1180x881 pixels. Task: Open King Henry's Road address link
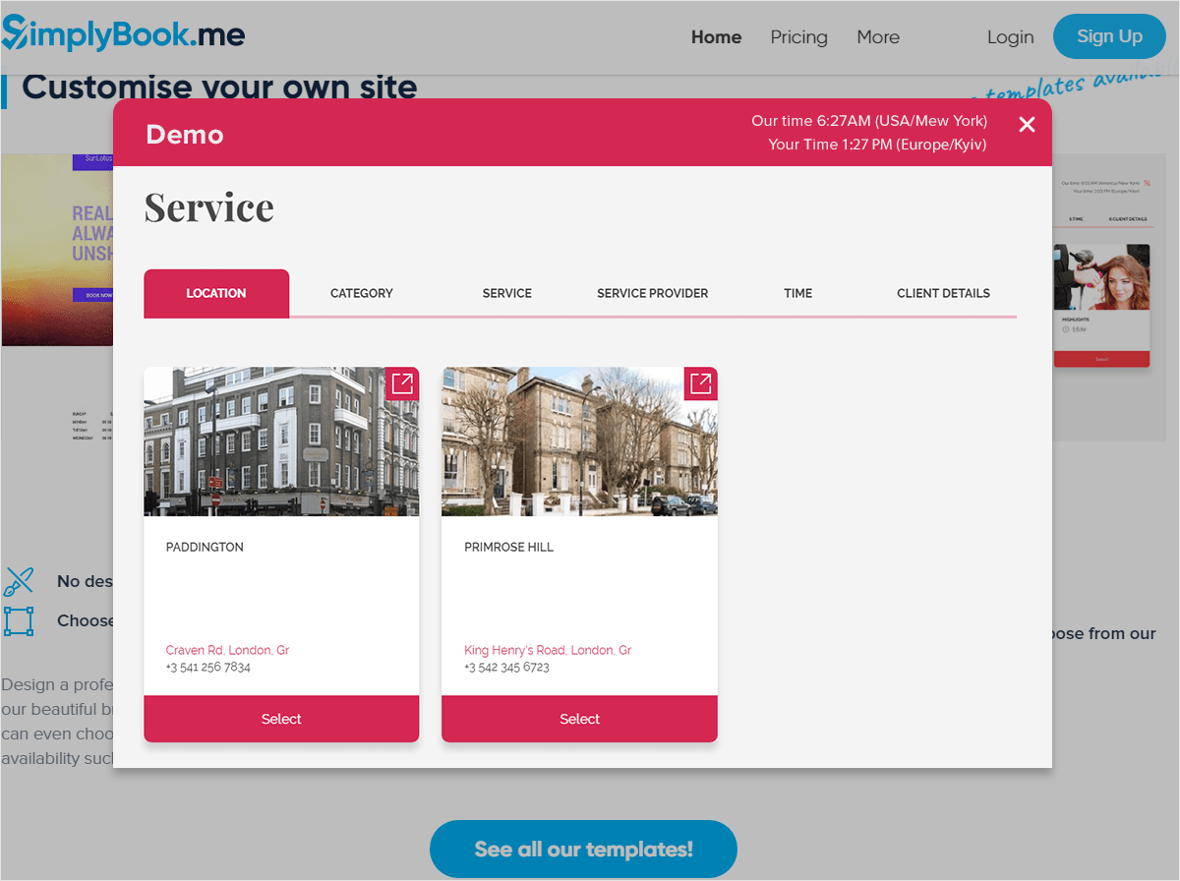pyautogui.click(x=548, y=650)
